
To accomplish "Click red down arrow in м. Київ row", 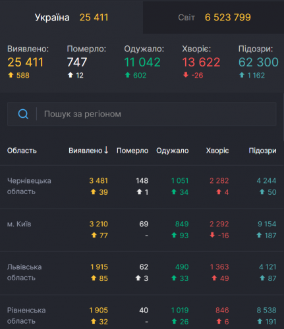I will pyautogui.click(x=212, y=235).
